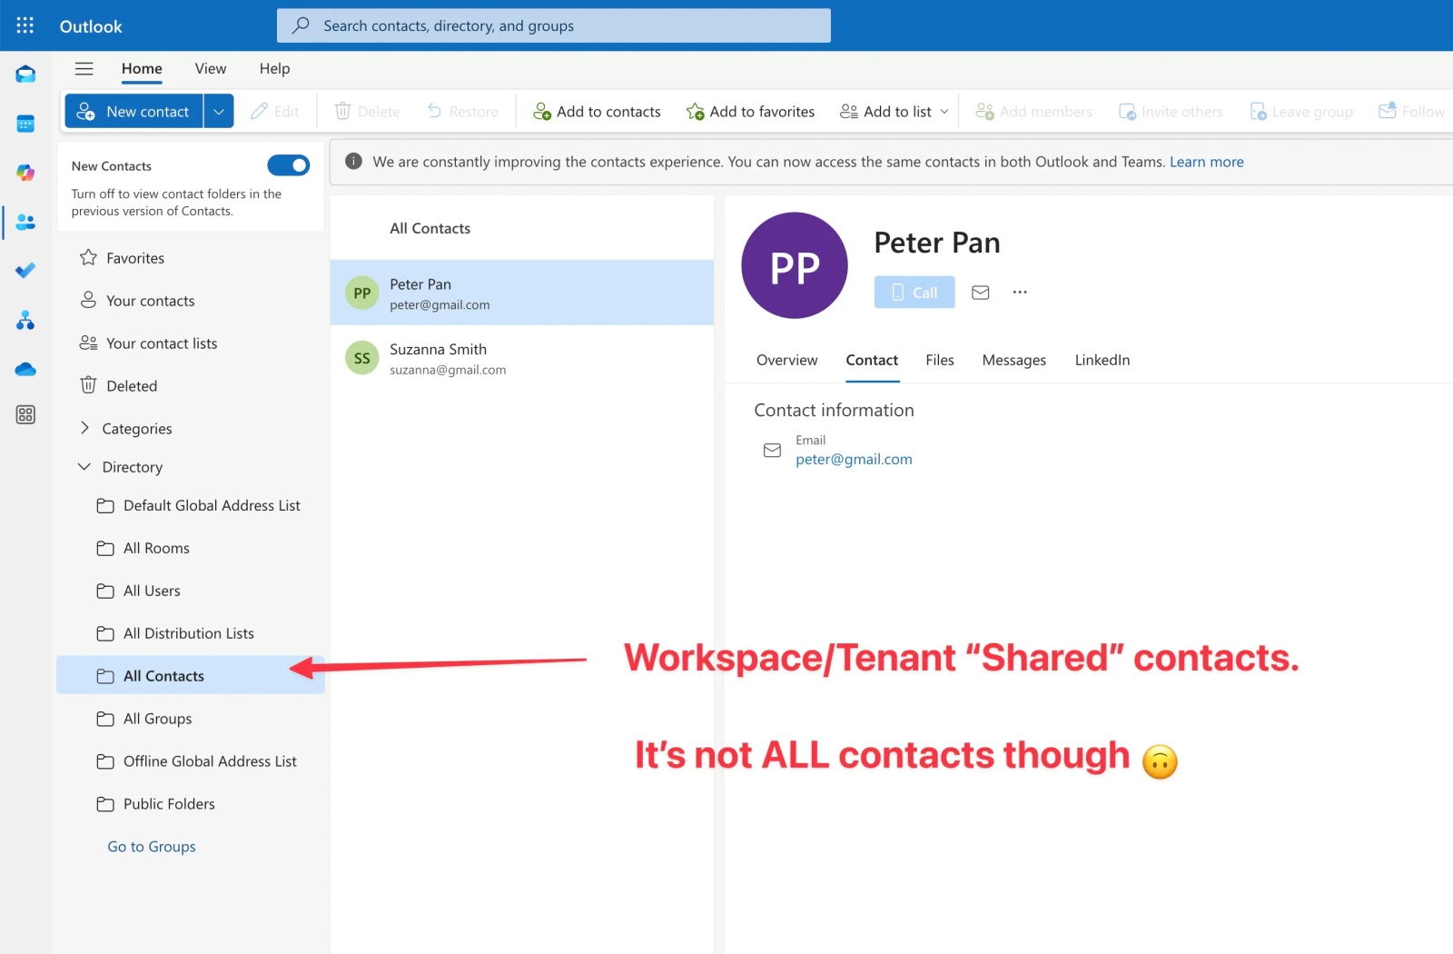Click the Delete toolbar button
This screenshot has height=954, width=1453.
coord(368,112)
